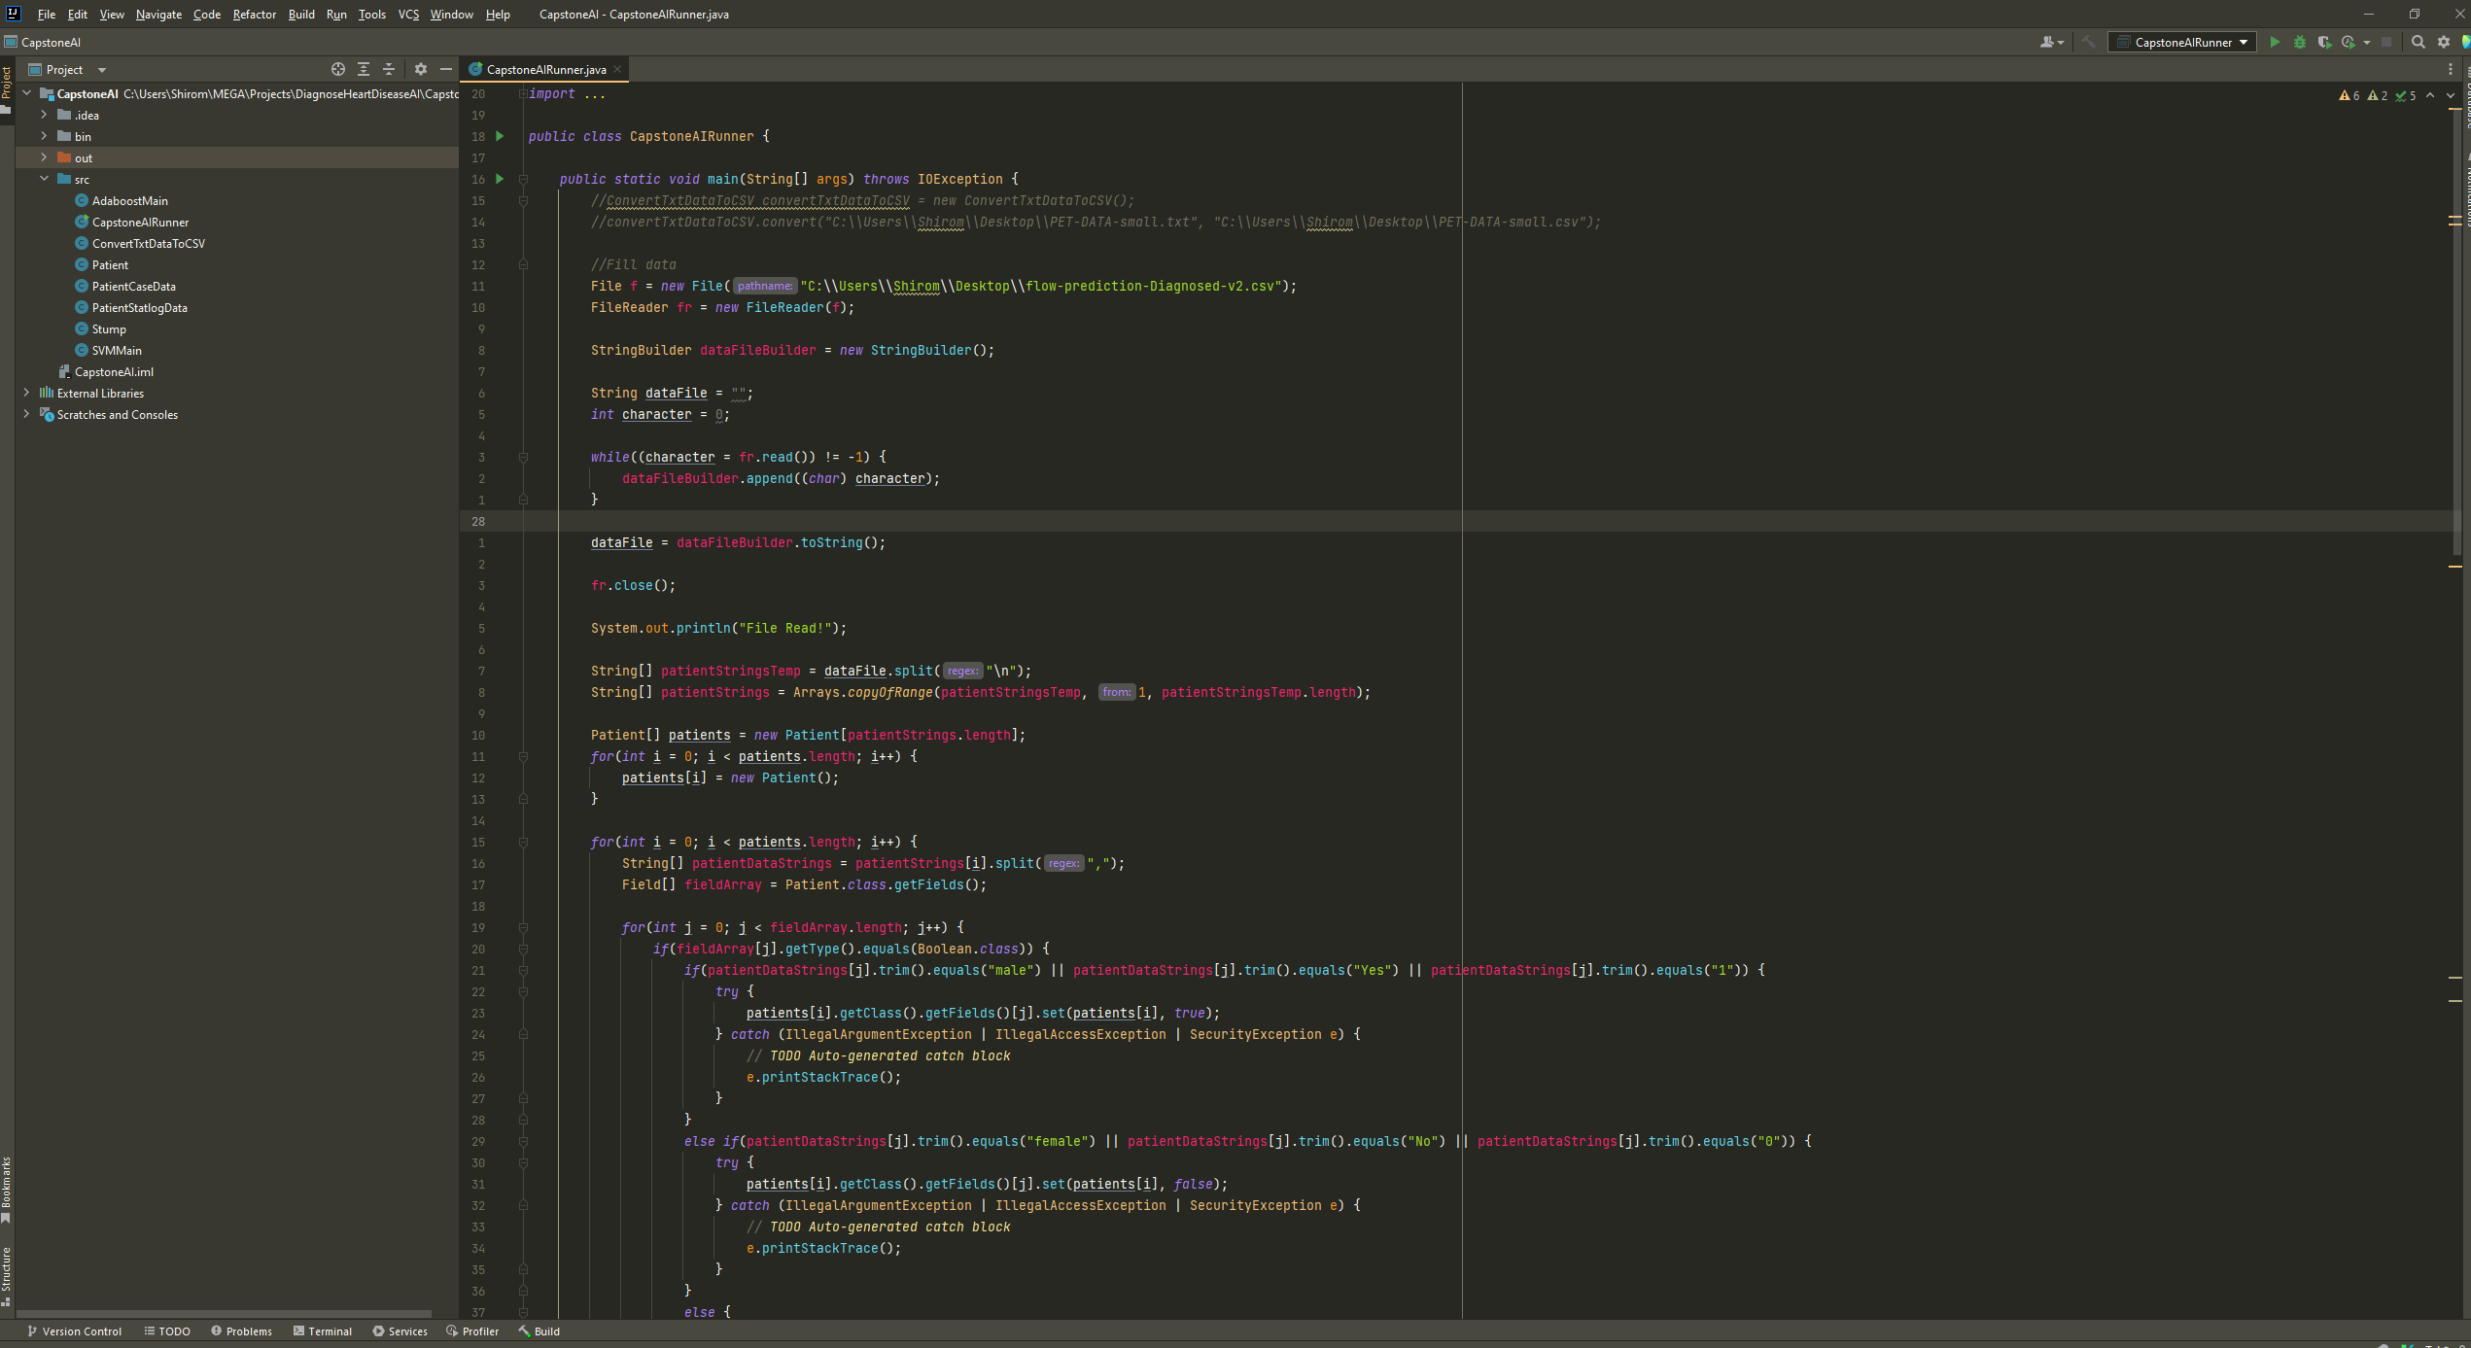Open Problems tool window
The image size is (2471, 1348).
pyautogui.click(x=241, y=1331)
